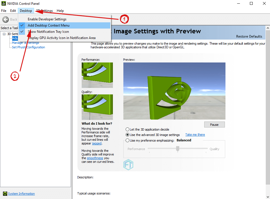Click the System Information icon
The width and height of the screenshot is (270, 199).
click(5, 194)
